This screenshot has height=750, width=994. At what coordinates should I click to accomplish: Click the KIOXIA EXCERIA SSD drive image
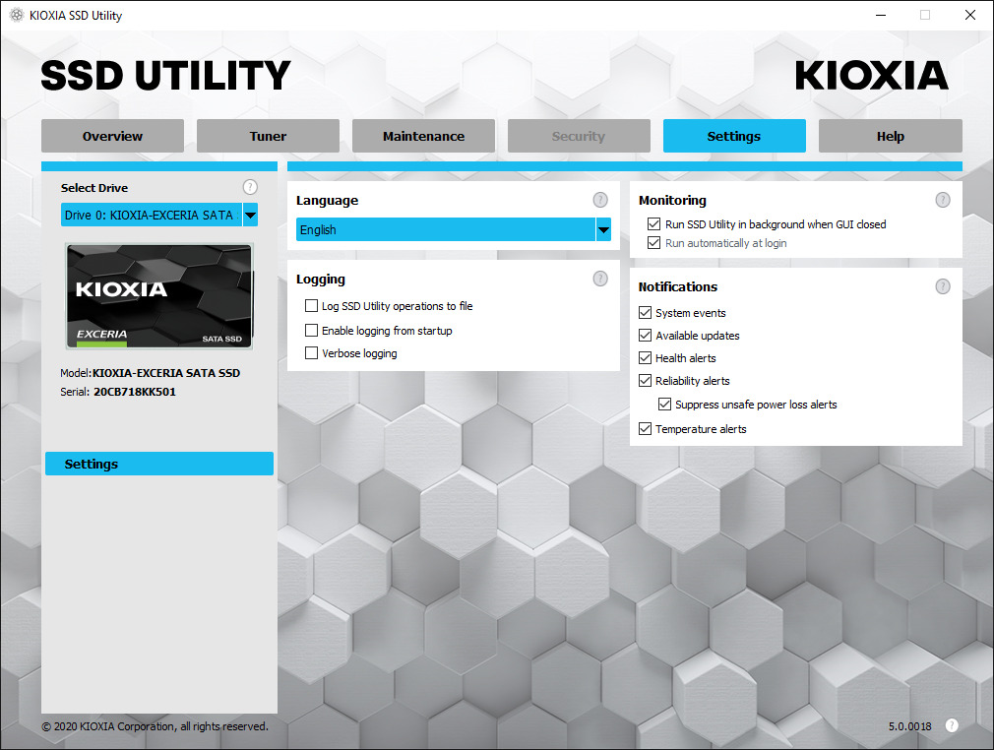(159, 296)
